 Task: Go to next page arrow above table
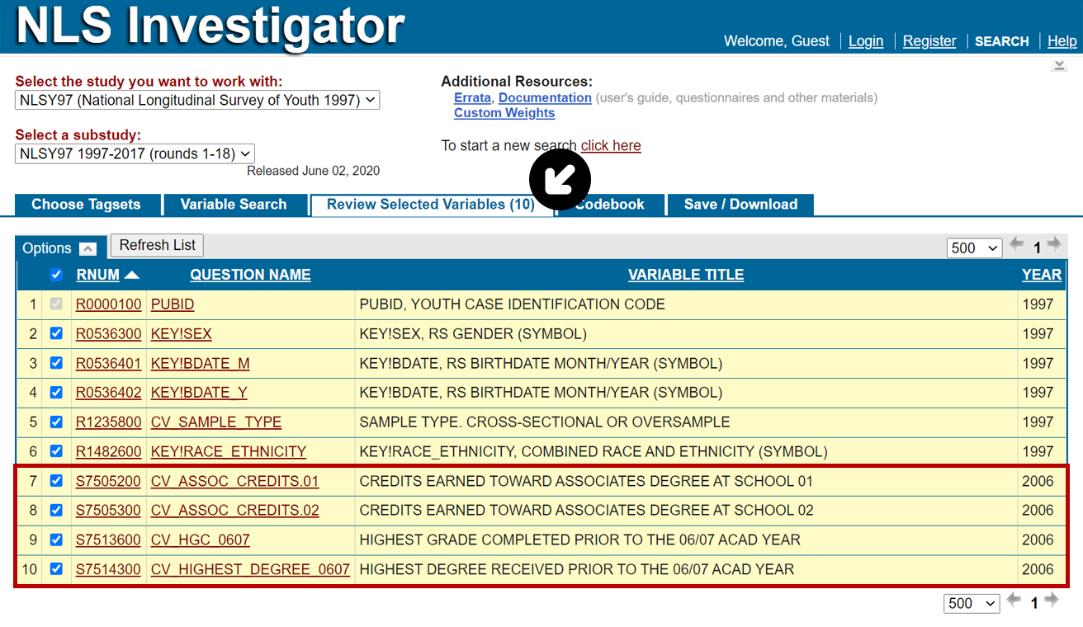coord(1053,245)
